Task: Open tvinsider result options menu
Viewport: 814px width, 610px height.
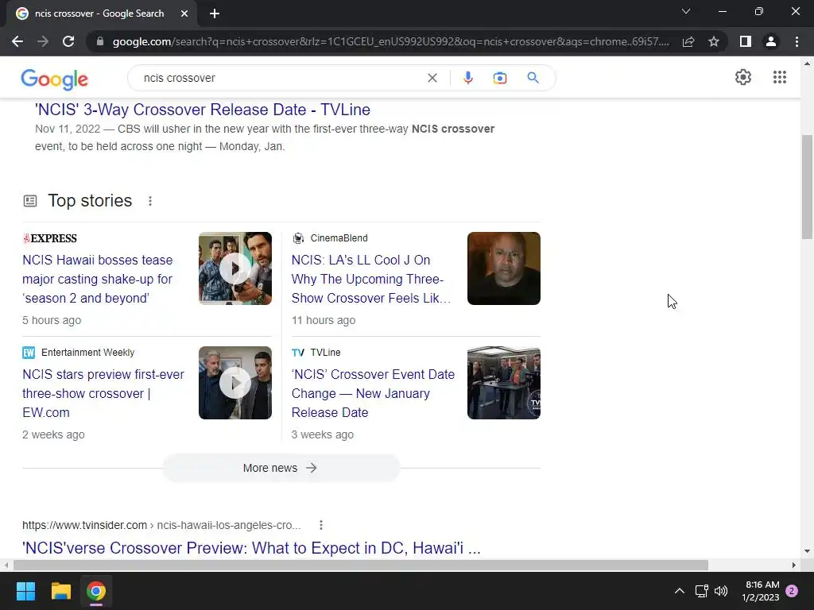Action: [321, 525]
